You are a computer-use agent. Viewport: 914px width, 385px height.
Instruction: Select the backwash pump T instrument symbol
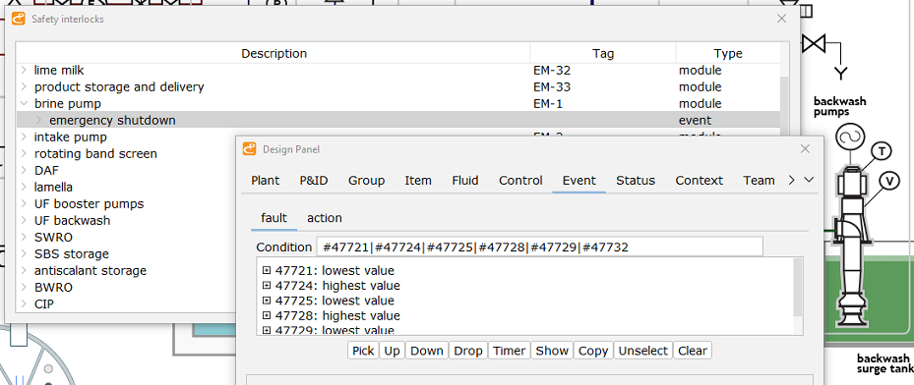[x=882, y=152]
